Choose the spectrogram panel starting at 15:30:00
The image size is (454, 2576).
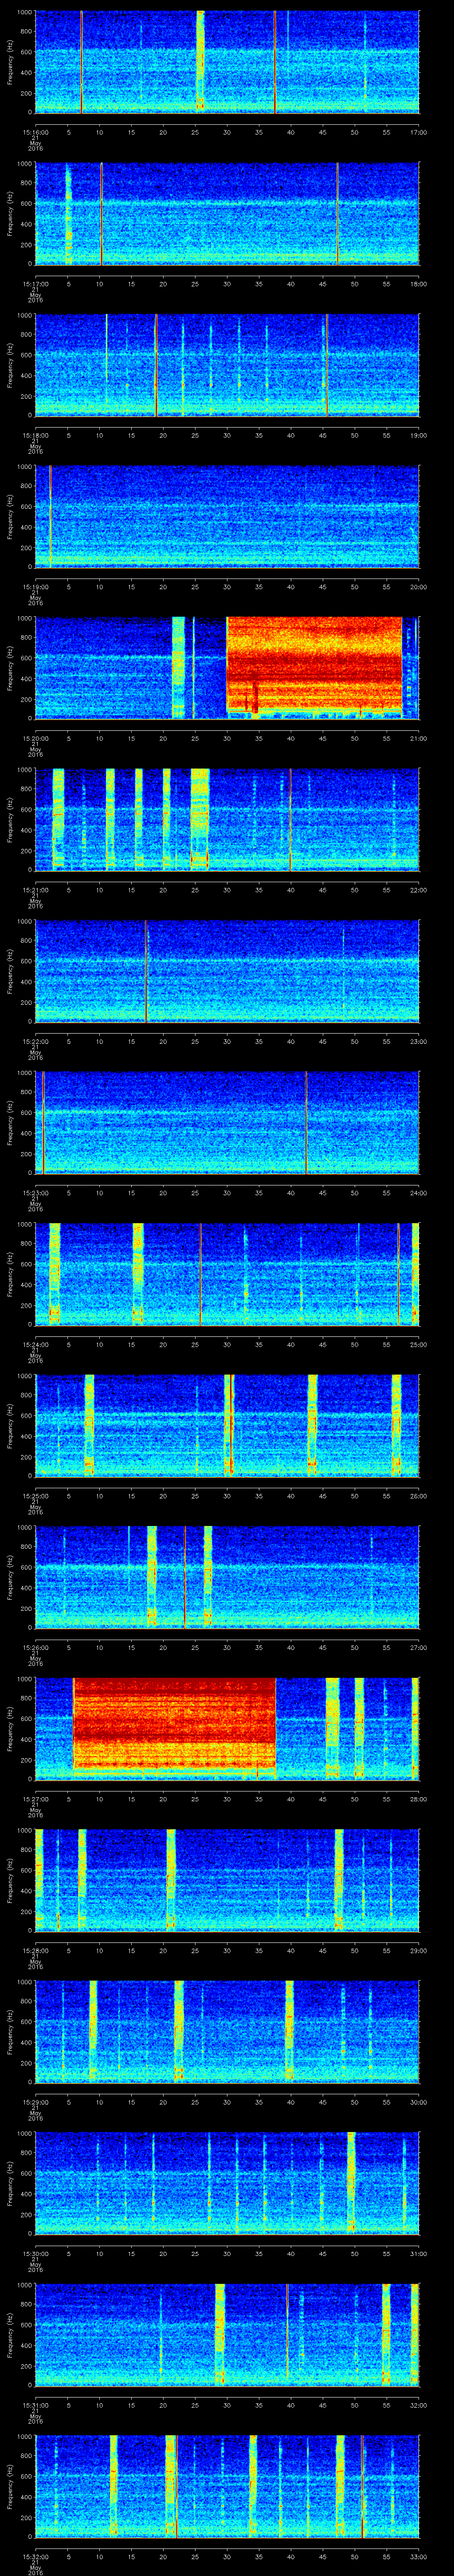coord(227,2183)
